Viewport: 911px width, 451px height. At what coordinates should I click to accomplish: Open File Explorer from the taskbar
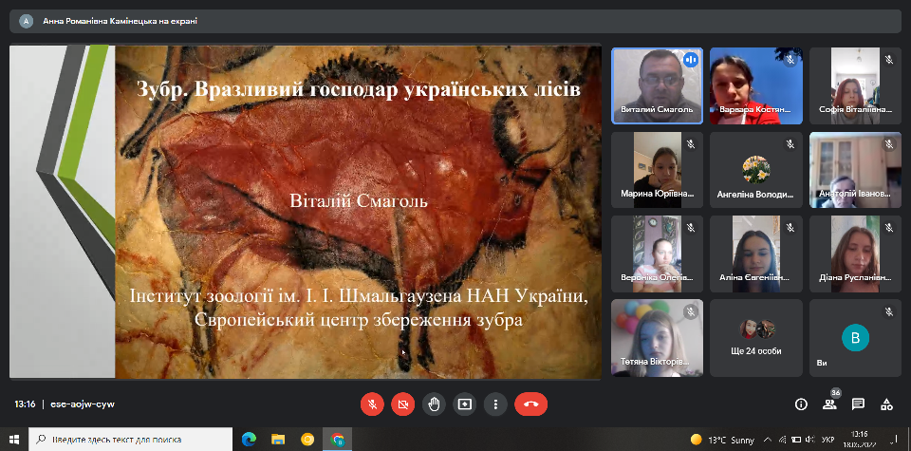[278, 440]
